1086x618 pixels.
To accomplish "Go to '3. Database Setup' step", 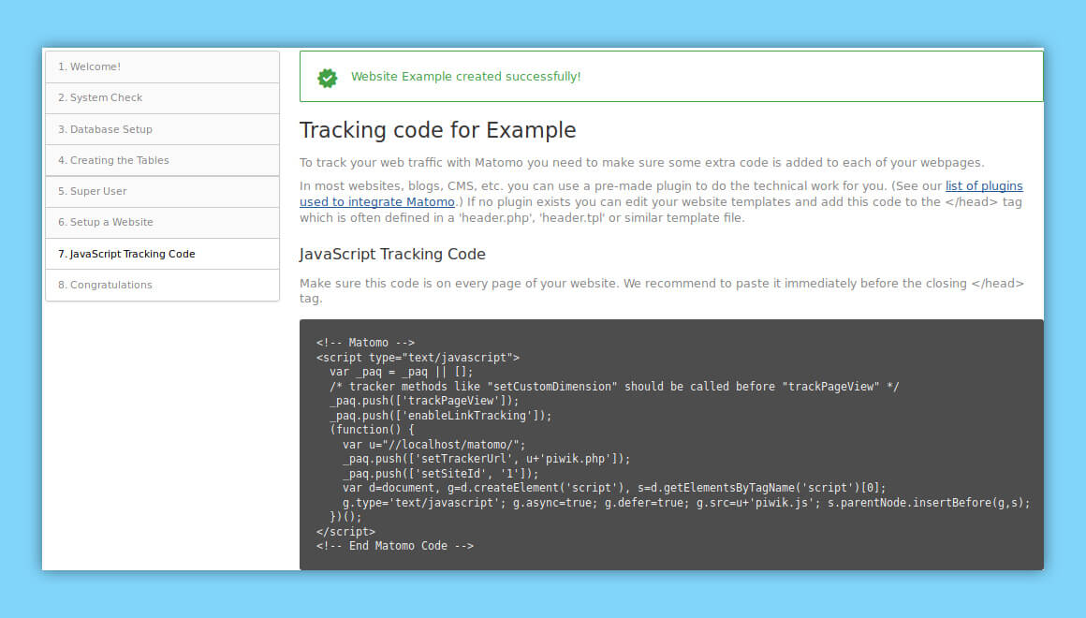I will [162, 129].
